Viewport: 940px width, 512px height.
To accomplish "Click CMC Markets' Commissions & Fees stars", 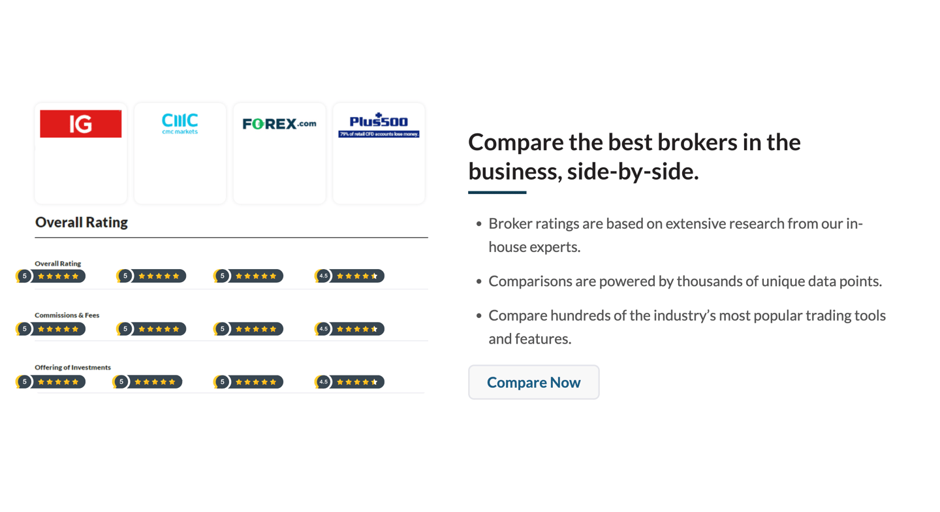I will click(x=151, y=329).
